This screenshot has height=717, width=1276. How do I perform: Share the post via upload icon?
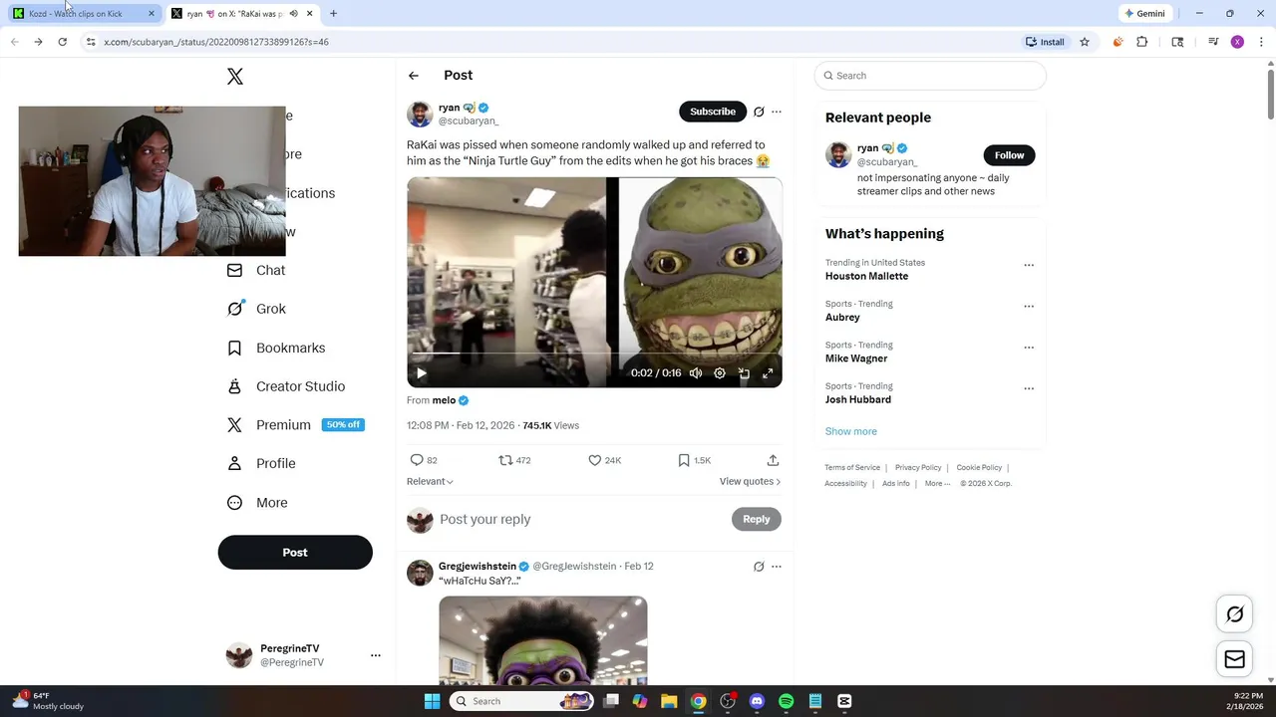[x=773, y=460]
